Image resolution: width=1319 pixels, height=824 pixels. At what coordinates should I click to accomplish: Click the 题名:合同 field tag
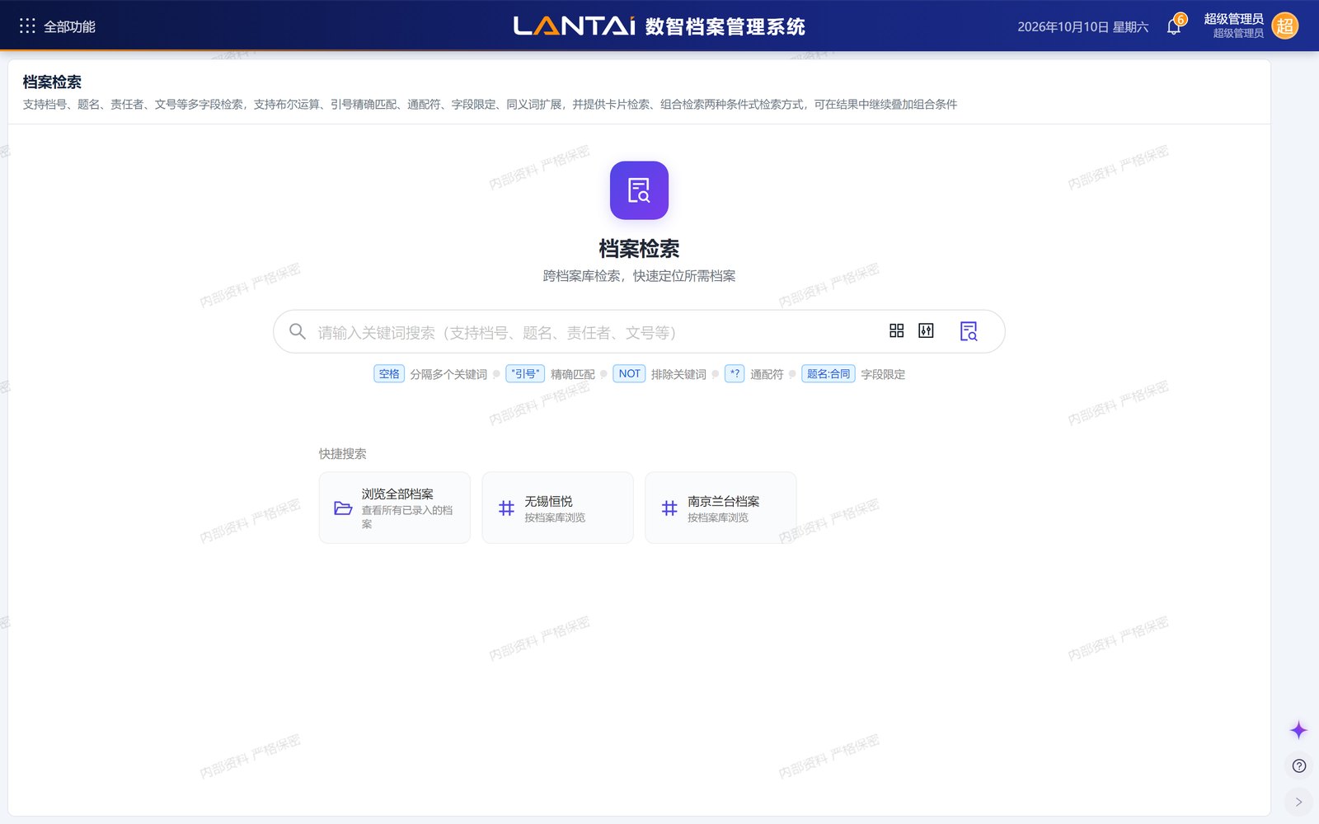(x=828, y=374)
